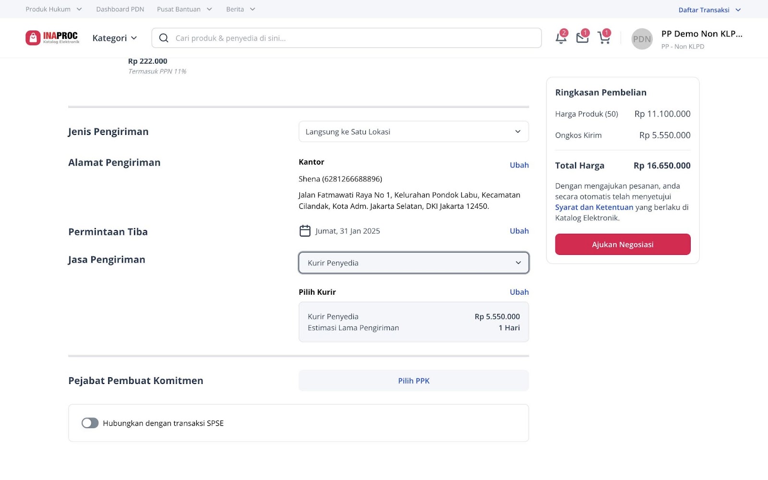
Task: Open Jenis Pengiriman dropdown Langsung ke Satu Lokasi
Action: tap(414, 132)
